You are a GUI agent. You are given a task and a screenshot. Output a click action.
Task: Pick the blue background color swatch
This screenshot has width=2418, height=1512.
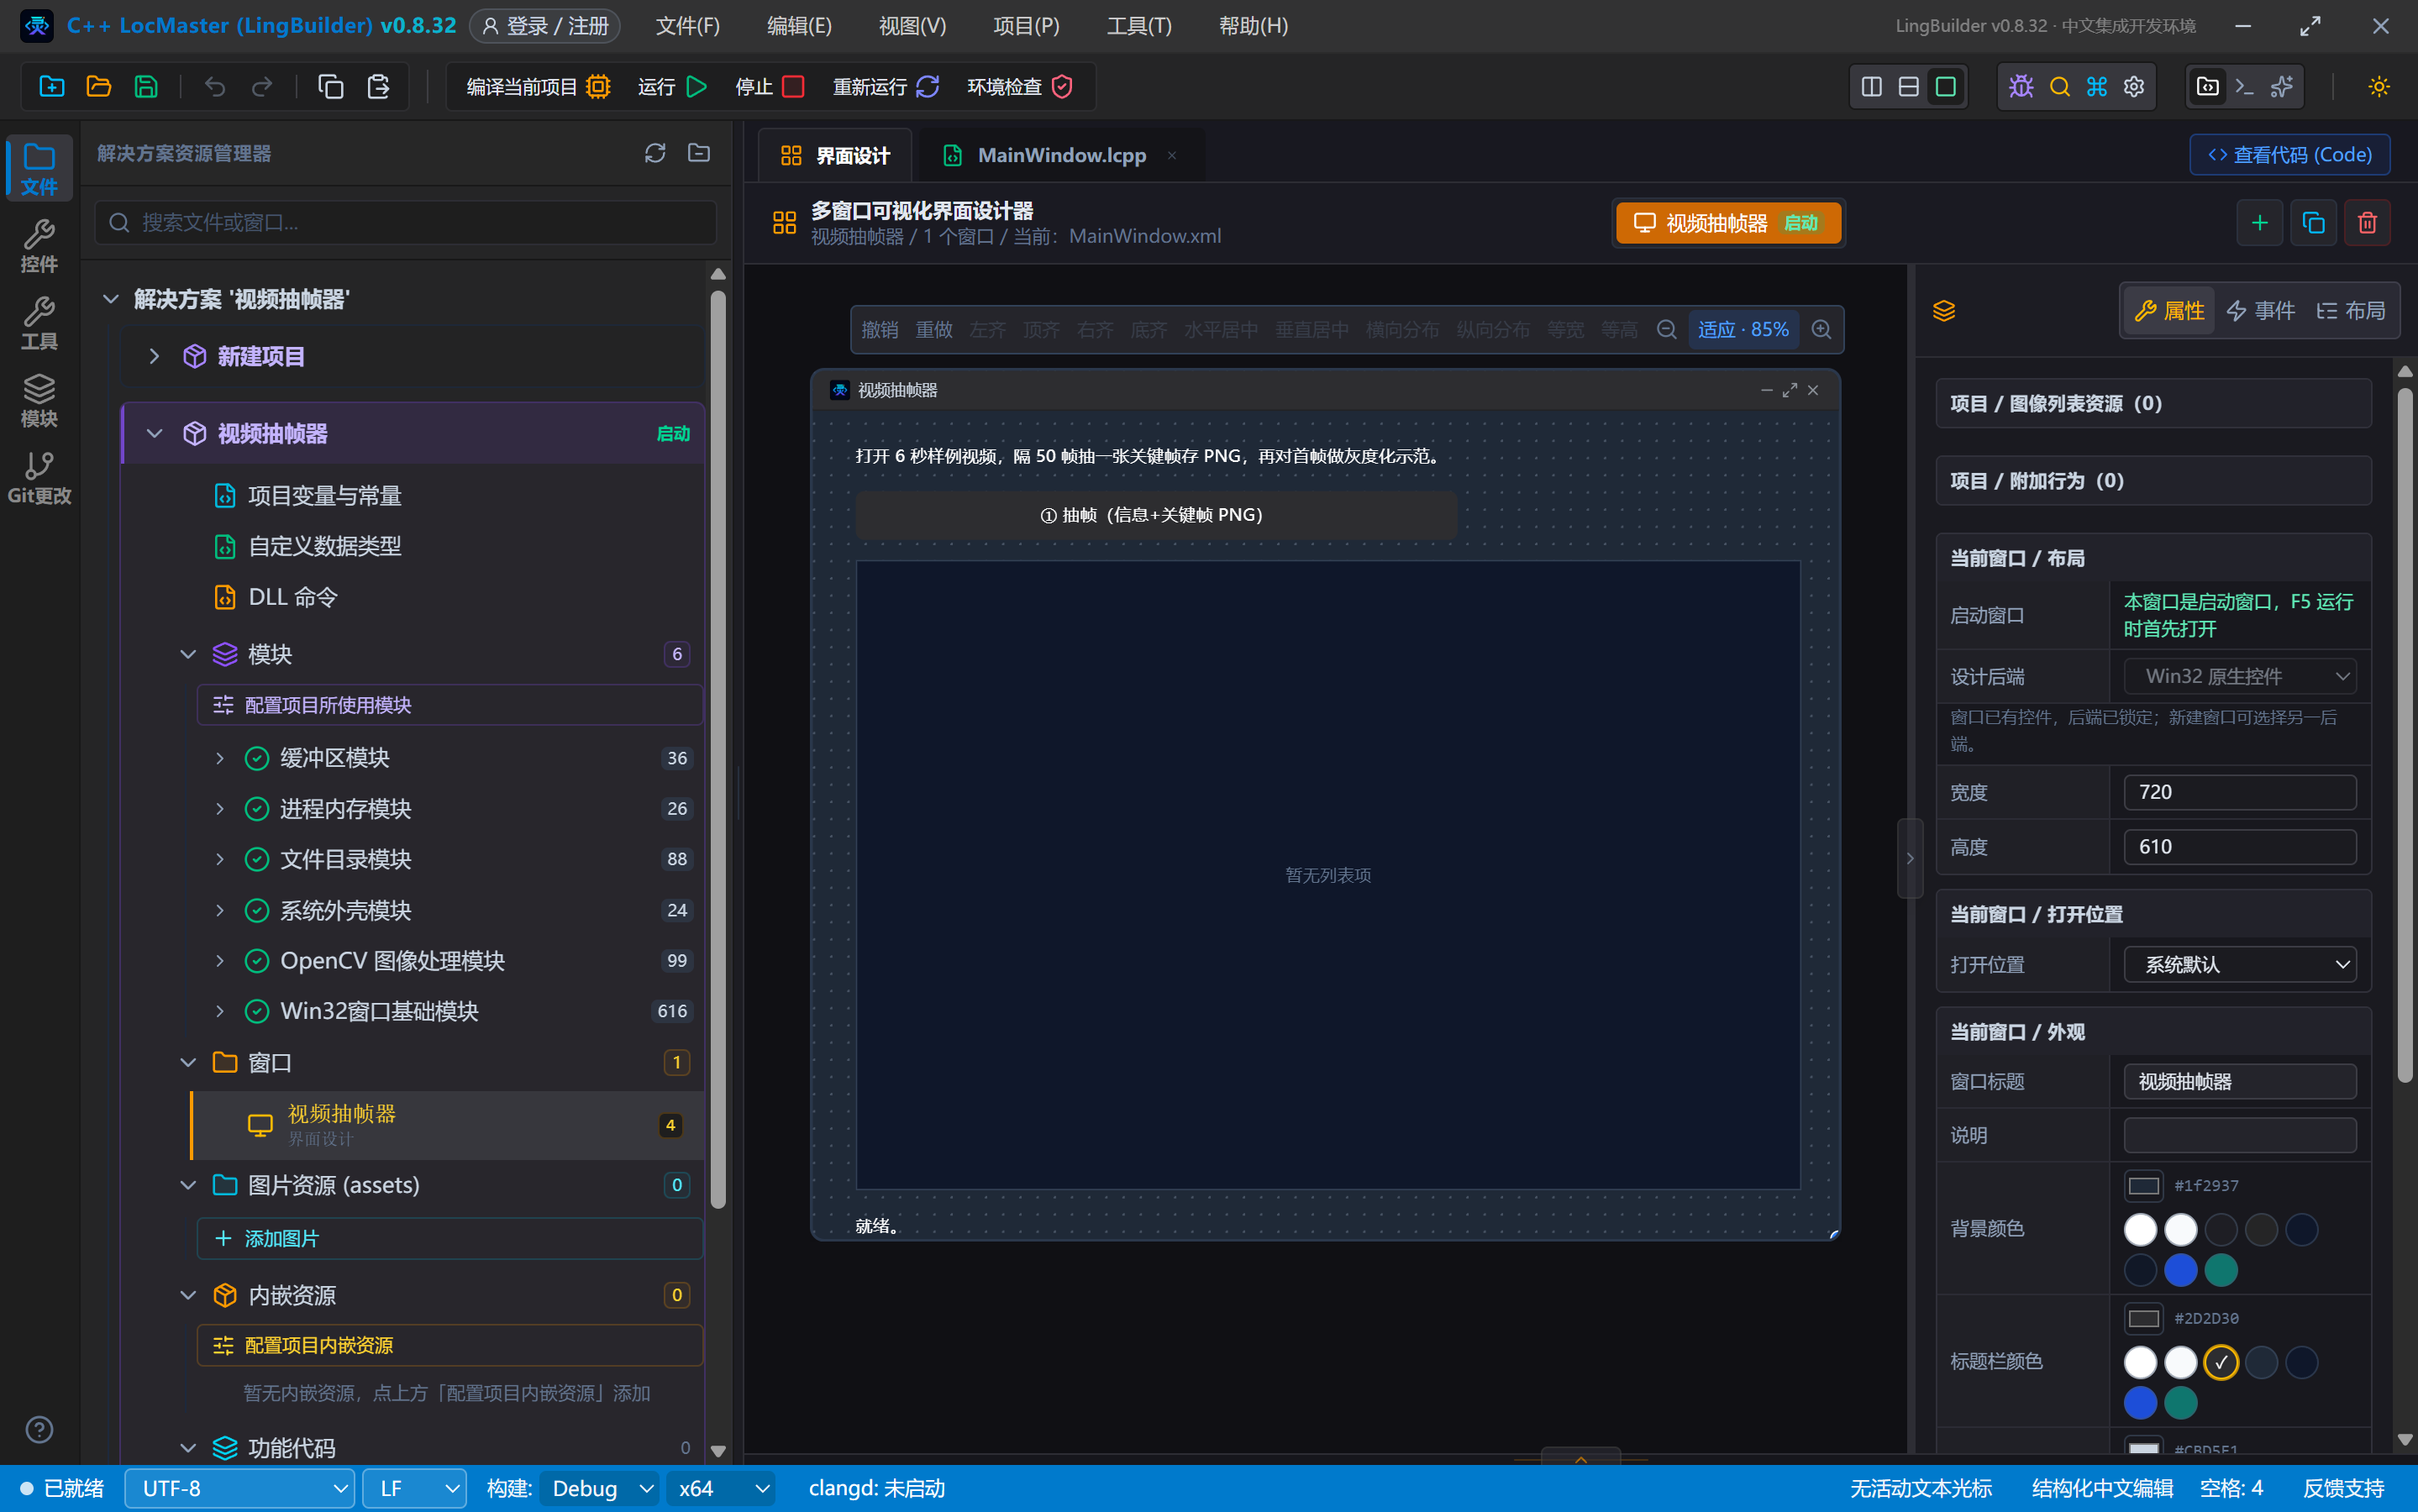2181,1270
